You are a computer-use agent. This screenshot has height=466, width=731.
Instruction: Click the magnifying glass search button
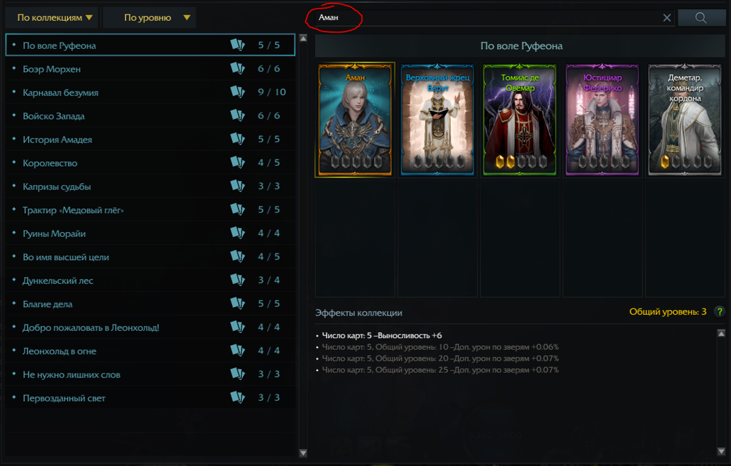coord(701,18)
